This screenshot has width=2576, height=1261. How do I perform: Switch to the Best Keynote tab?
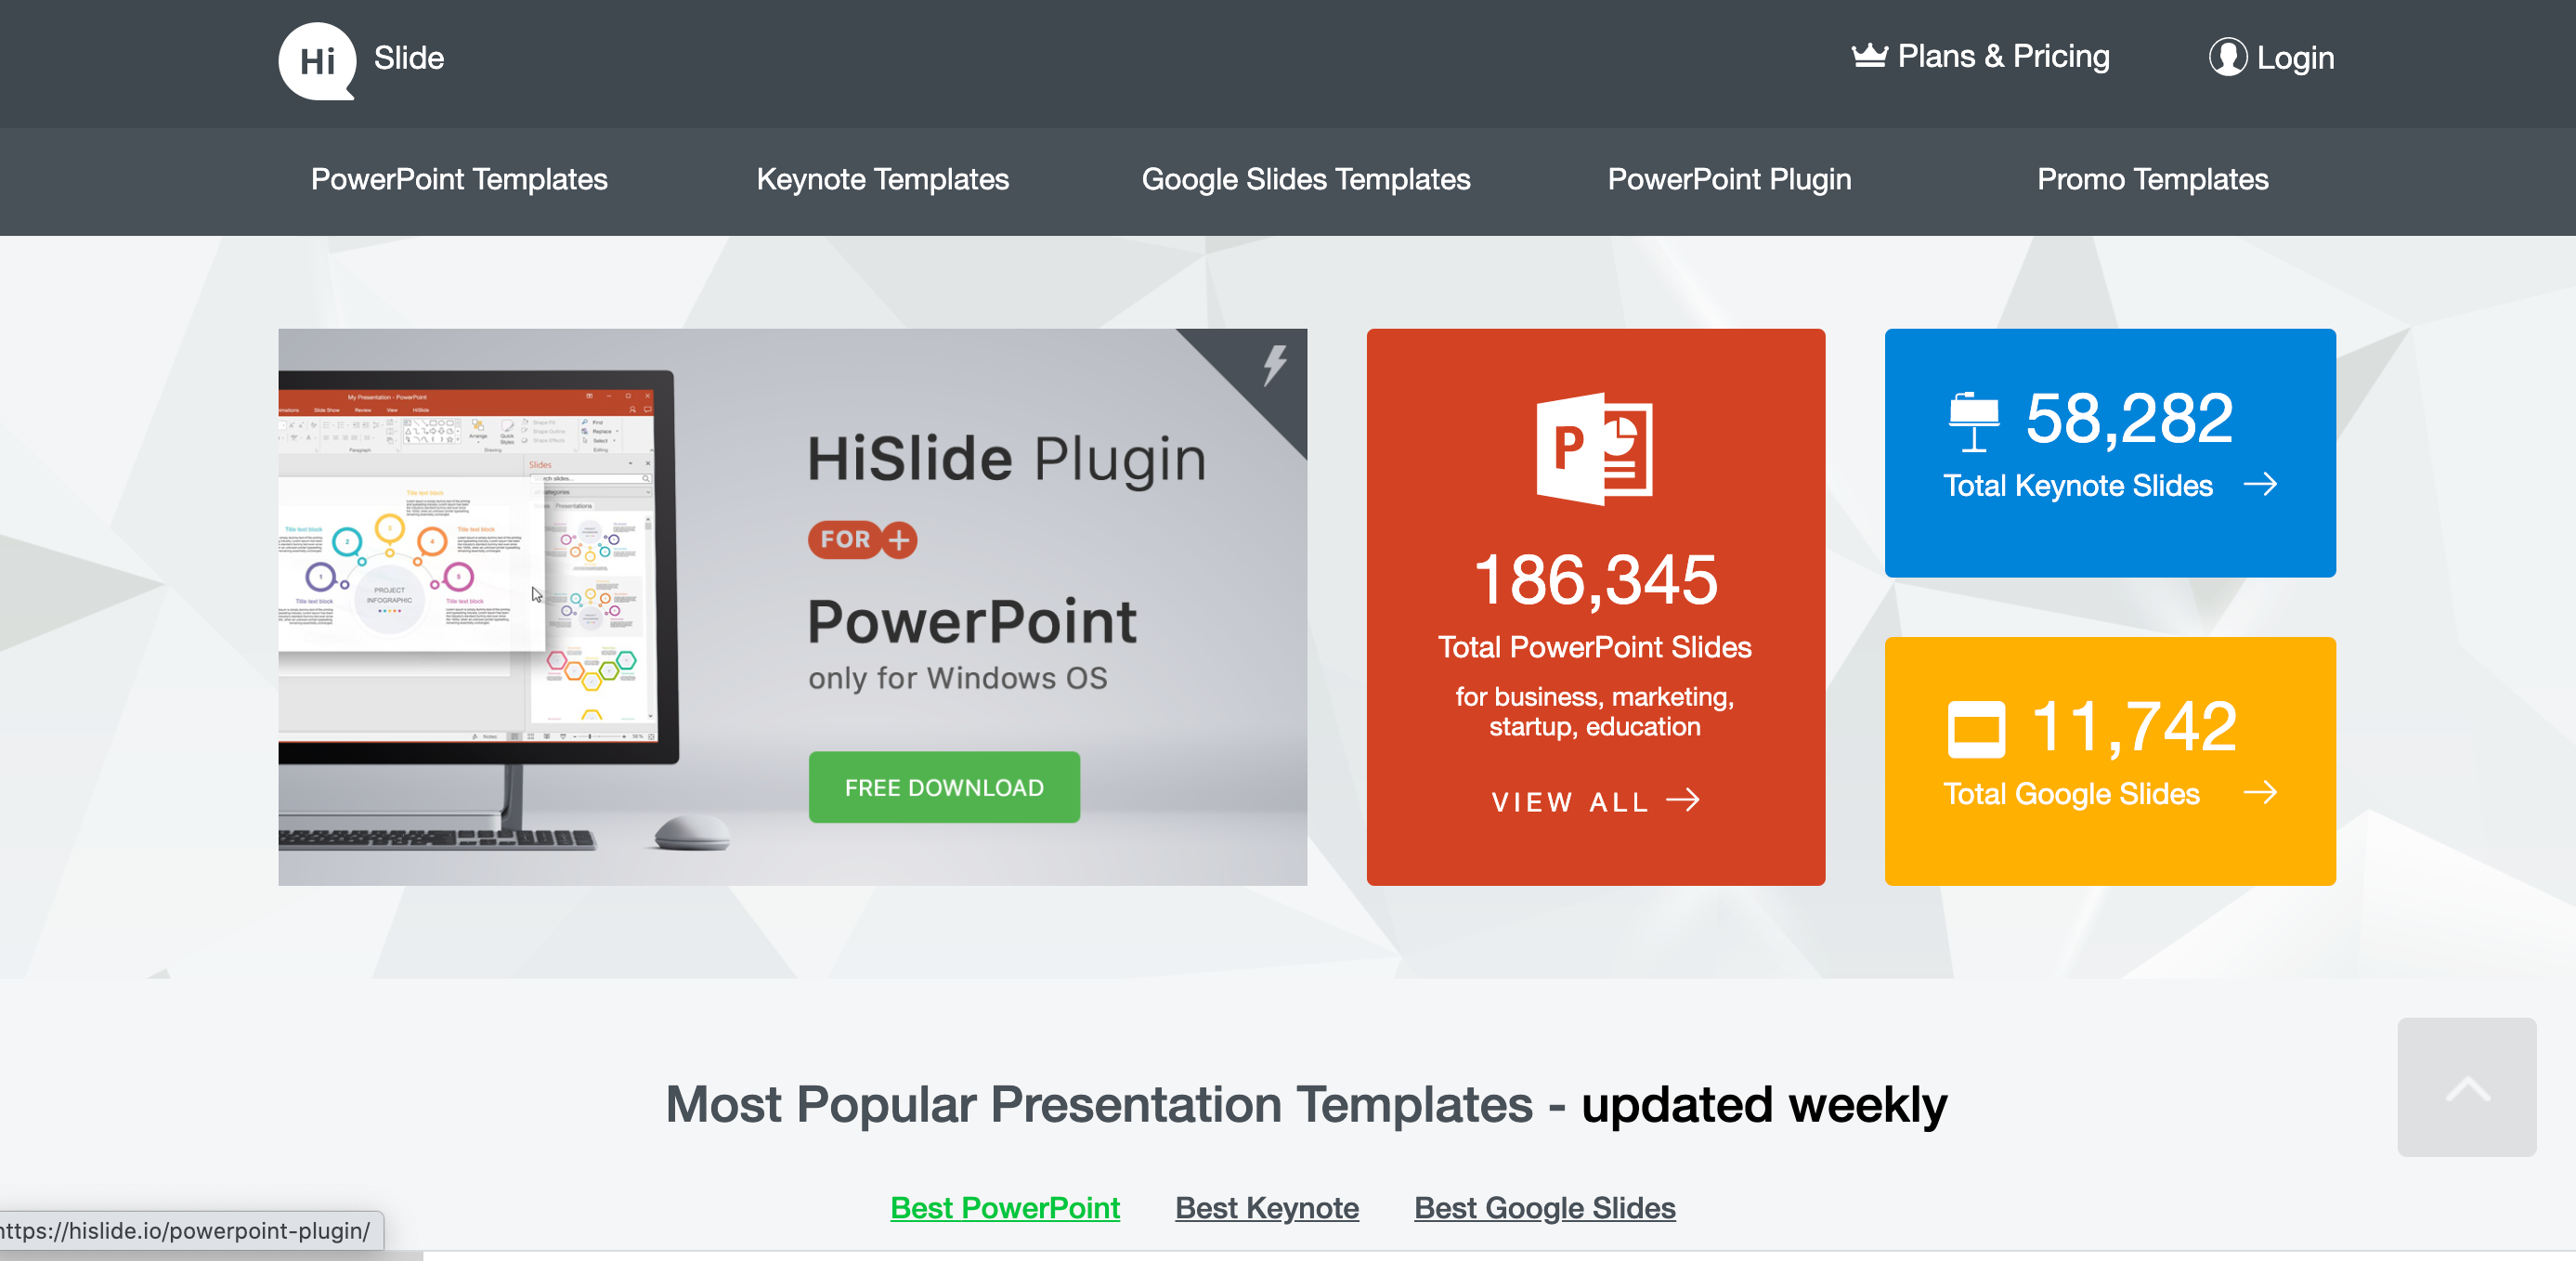(1267, 1208)
